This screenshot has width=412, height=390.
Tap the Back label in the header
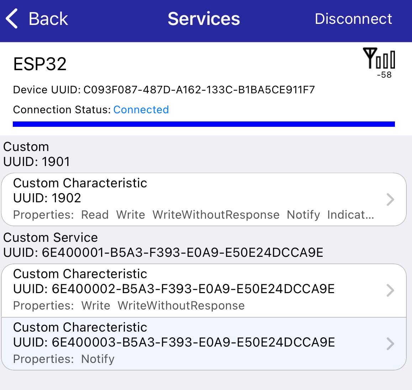pyautogui.click(x=48, y=19)
